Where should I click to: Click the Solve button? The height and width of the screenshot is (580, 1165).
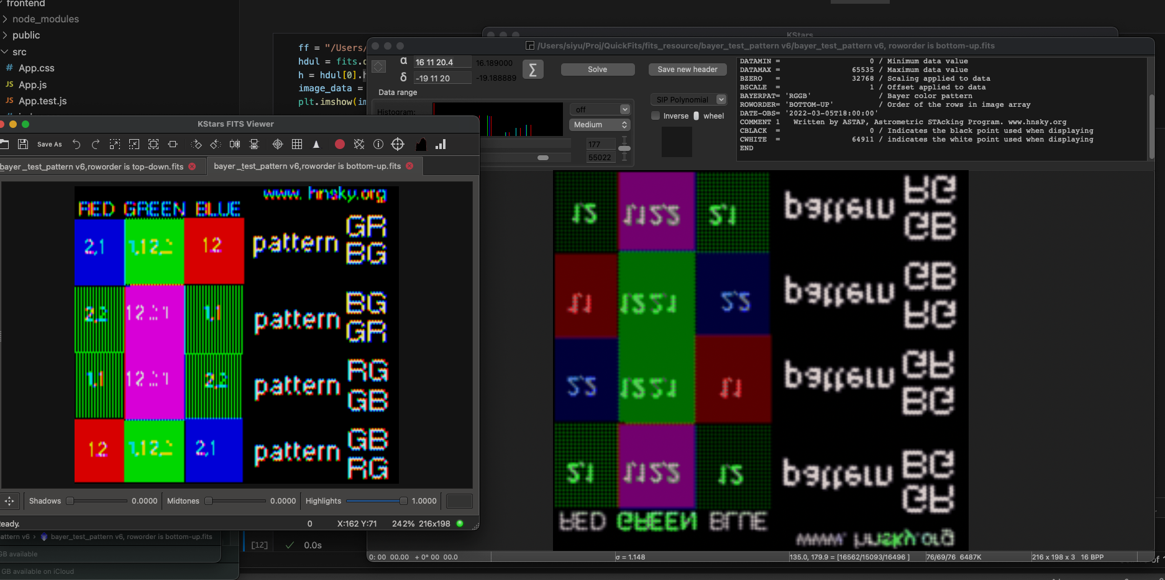pyautogui.click(x=597, y=70)
